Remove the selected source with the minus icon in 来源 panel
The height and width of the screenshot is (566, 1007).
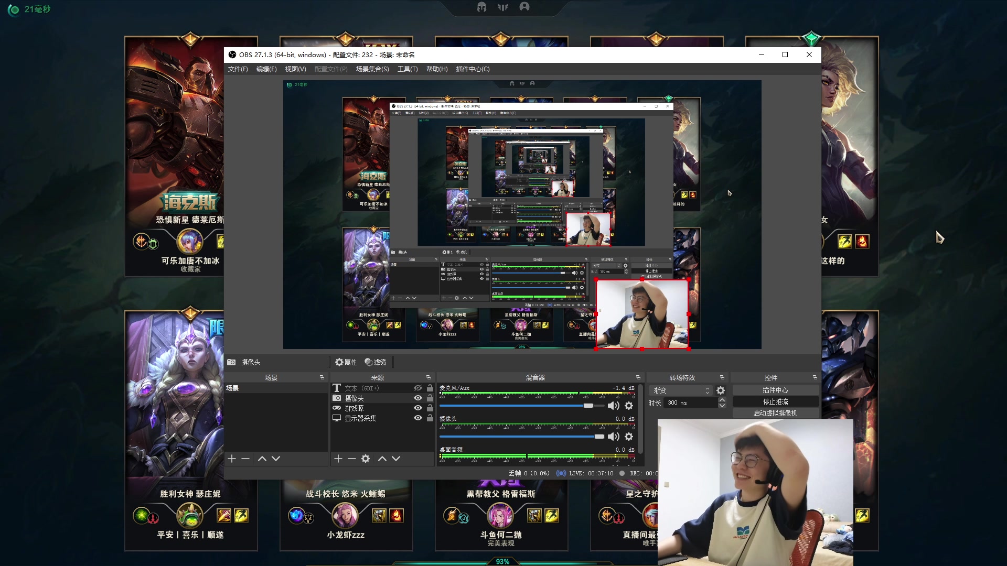(352, 459)
